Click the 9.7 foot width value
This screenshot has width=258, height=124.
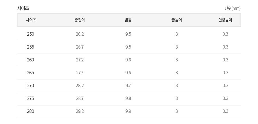[128, 86]
